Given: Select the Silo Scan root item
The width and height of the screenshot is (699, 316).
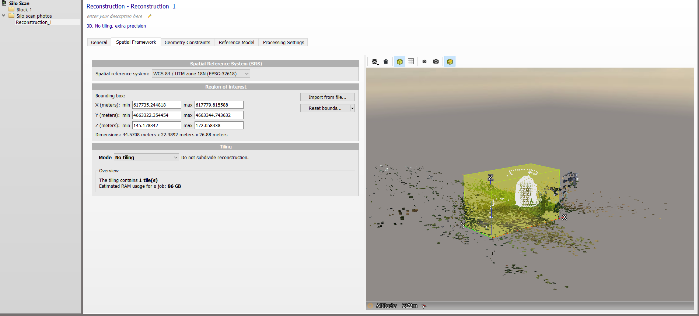Looking at the screenshot, I should [x=19, y=3].
